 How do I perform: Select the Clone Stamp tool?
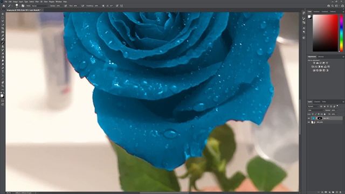coord(3,46)
